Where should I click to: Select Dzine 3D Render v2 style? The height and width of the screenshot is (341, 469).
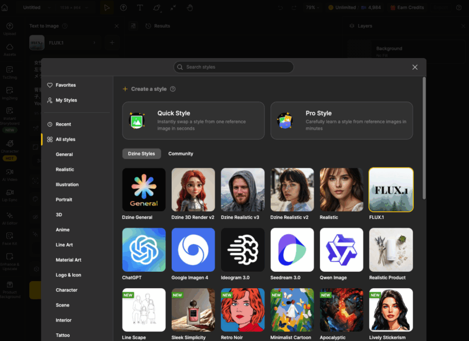[193, 190]
